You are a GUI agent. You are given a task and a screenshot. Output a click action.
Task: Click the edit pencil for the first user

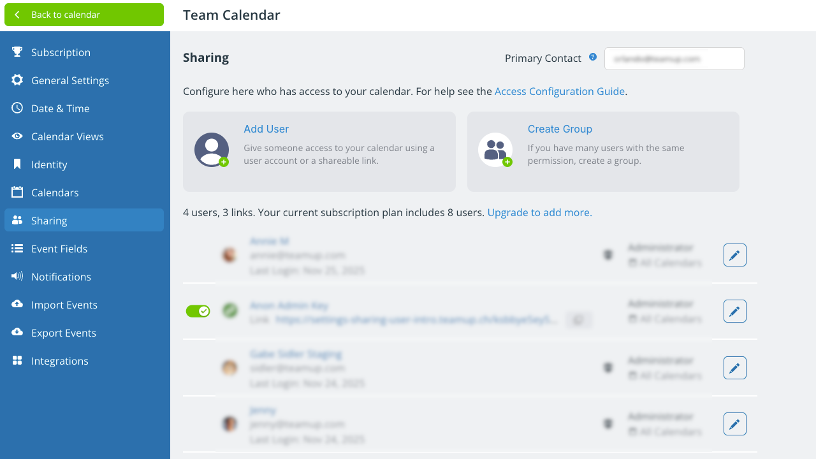click(734, 255)
